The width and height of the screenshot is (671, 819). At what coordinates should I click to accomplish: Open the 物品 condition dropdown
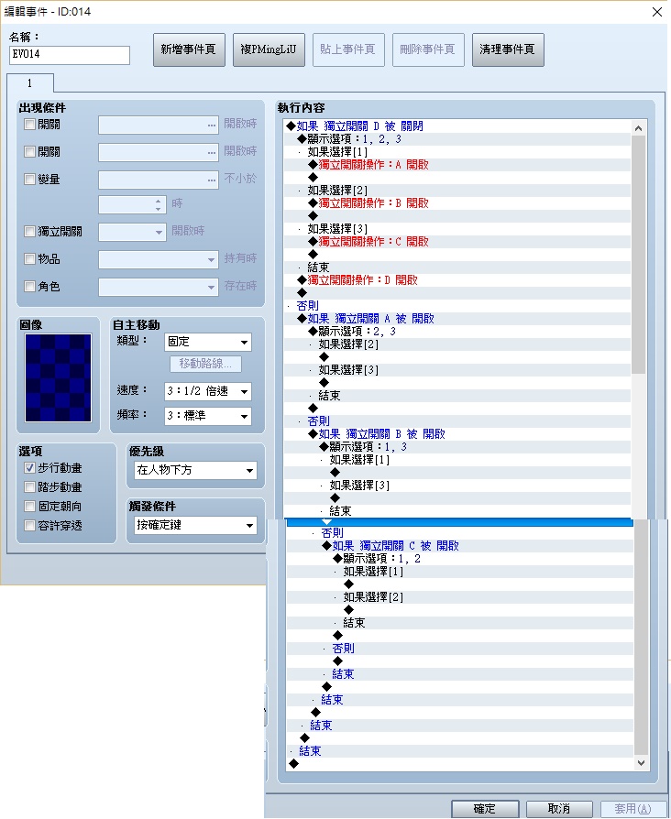pyautogui.click(x=159, y=259)
